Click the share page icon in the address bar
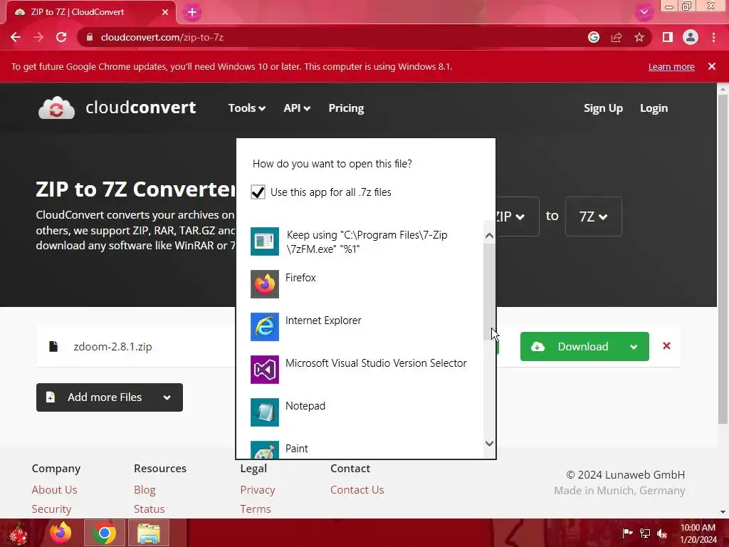The image size is (729, 547). click(x=617, y=37)
